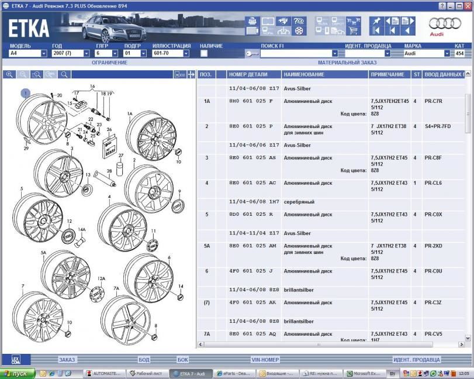Image resolution: width=474 pixels, height=379 pixels.
Task: Click the highlighted position 1 marker on illustration
Action: click(25, 94)
